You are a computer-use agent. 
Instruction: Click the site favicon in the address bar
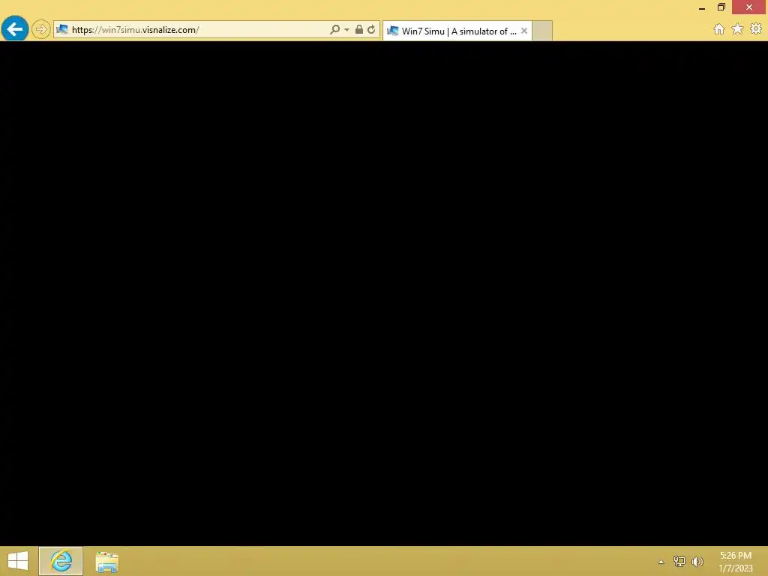[62, 29]
